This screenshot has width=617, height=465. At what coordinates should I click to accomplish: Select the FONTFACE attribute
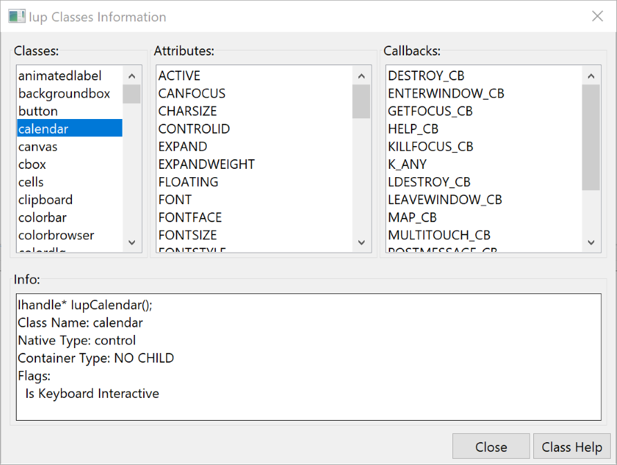coord(190,217)
